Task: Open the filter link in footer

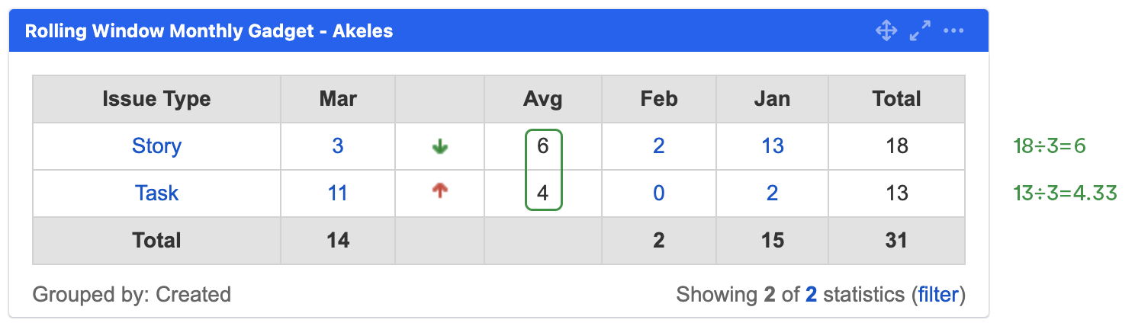Action: pyautogui.click(x=938, y=295)
